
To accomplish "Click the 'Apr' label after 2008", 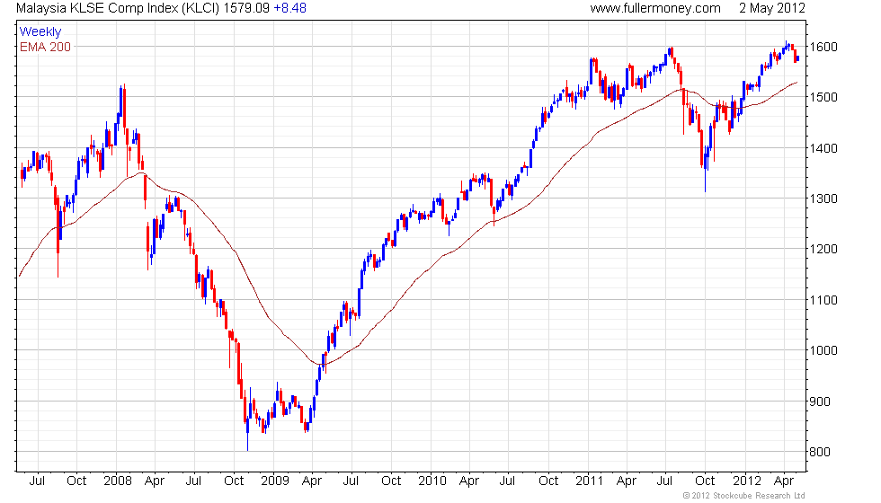I will 155,481.
